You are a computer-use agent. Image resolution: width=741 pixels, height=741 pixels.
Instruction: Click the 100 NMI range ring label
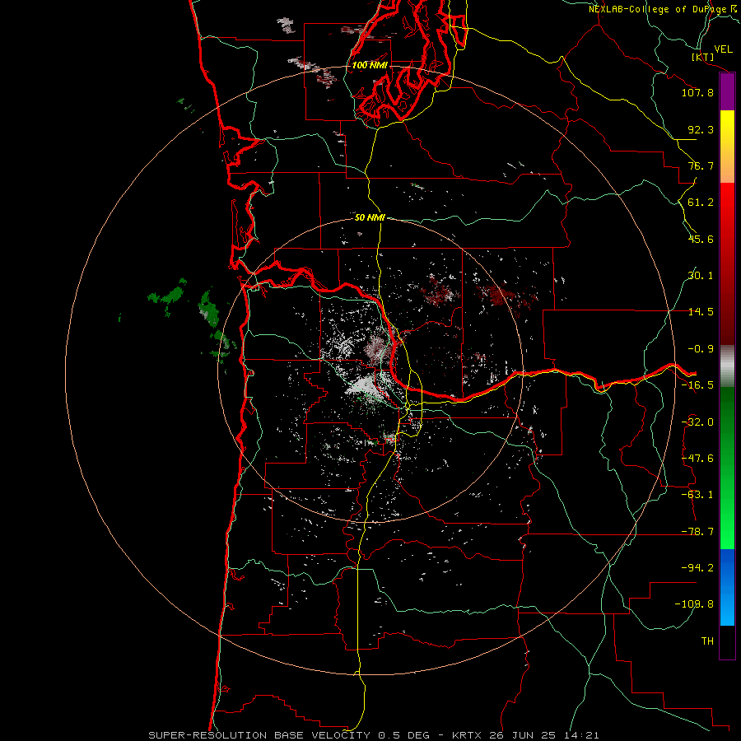(370, 65)
